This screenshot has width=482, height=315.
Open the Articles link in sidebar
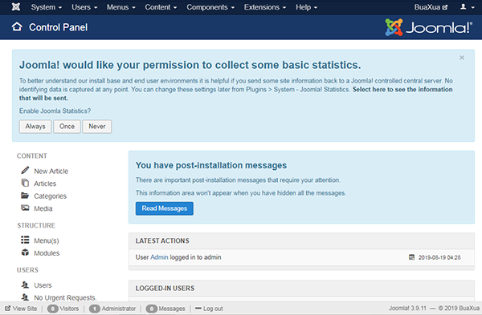pyautogui.click(x=45, y=184)
